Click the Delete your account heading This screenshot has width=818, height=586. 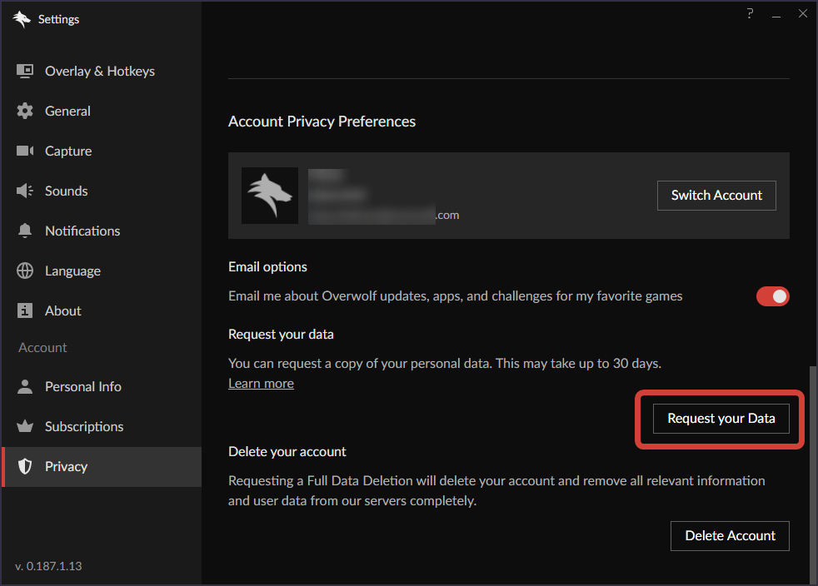287,451
